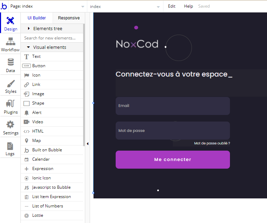The image size is (267, 223).
Task: Click the Mot de passe oublié link
Action: [212, 143]
